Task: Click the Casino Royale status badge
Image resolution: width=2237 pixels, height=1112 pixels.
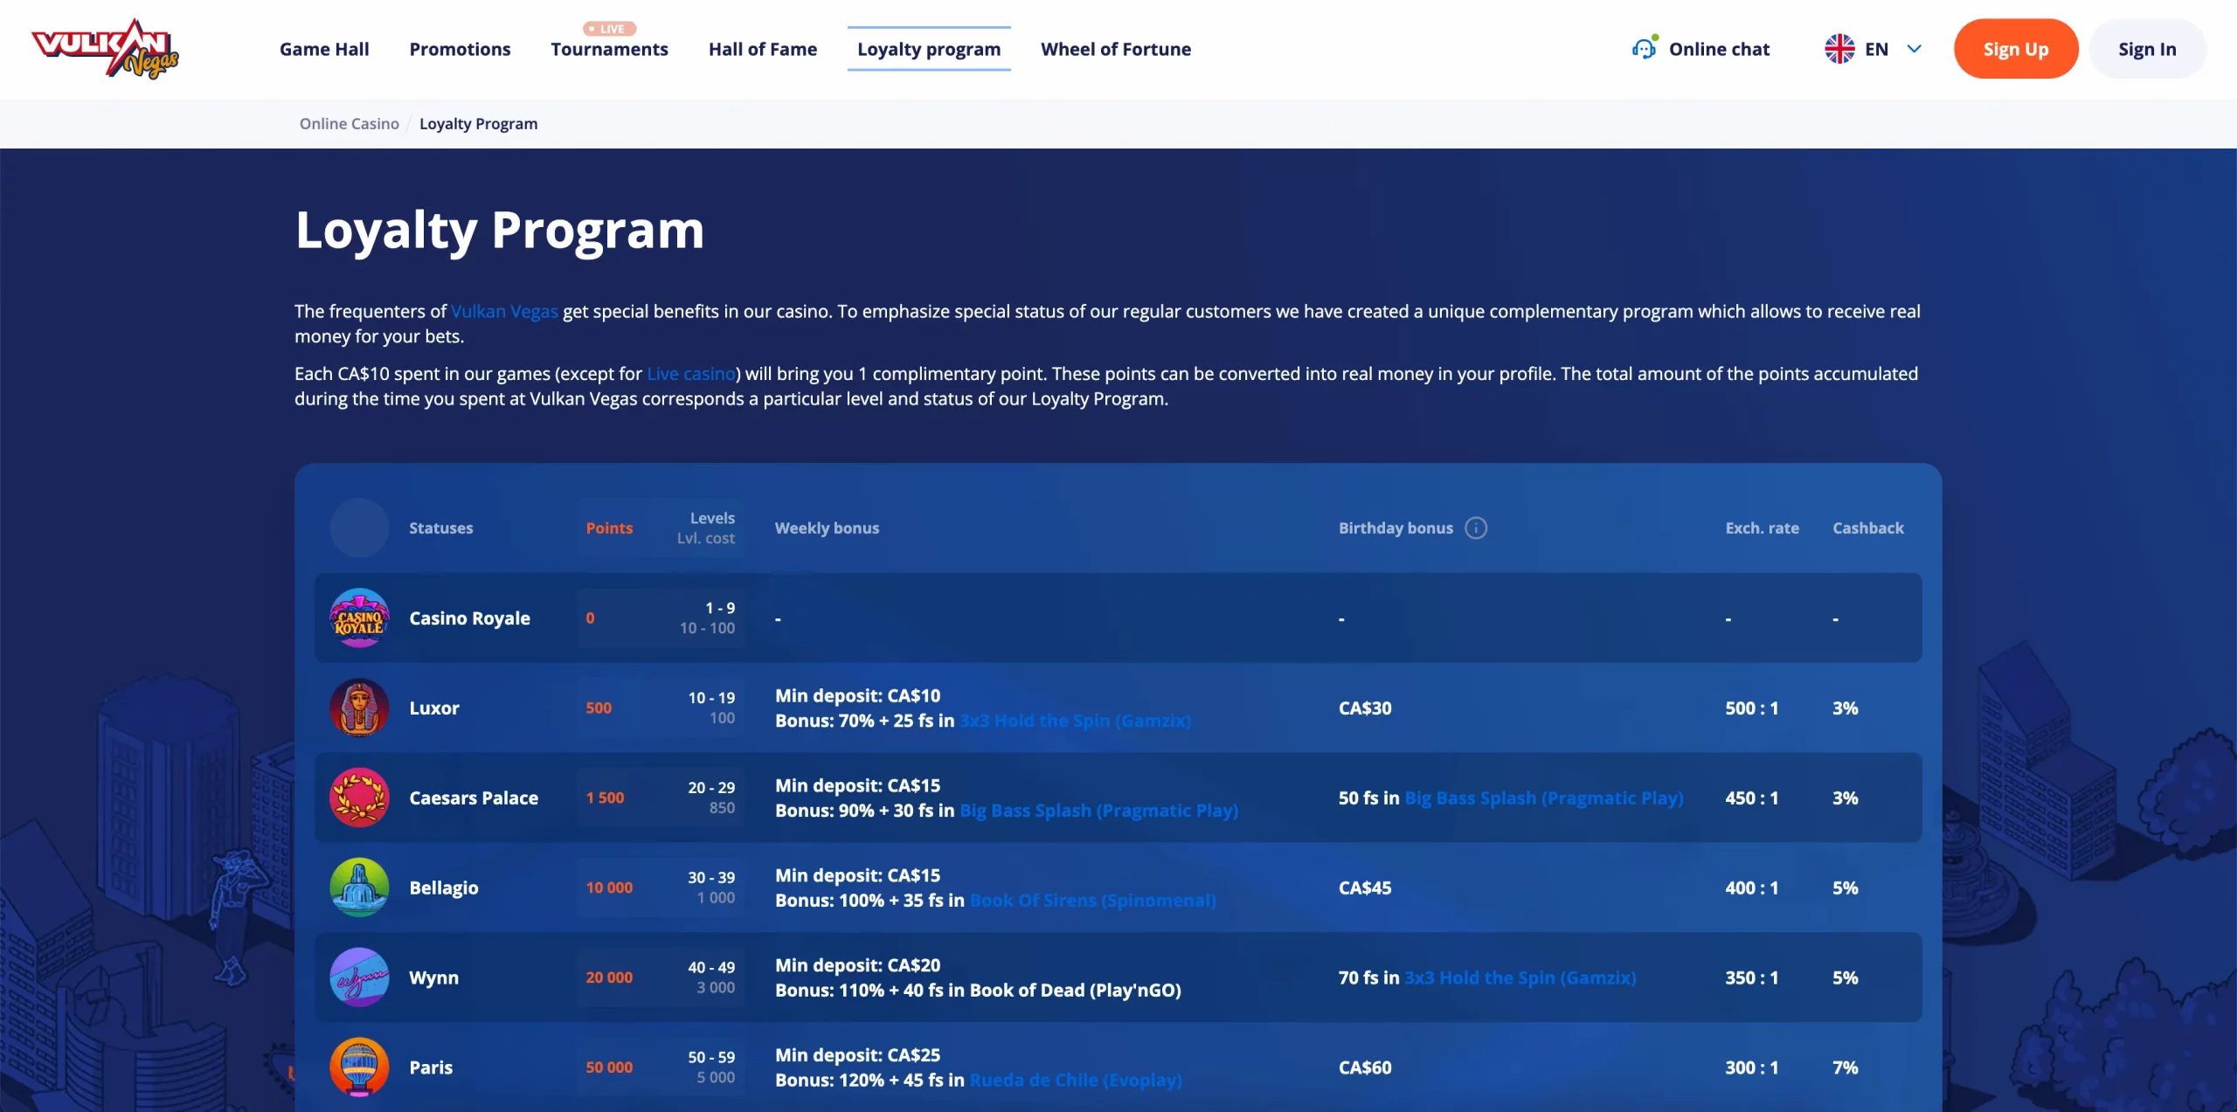Action: [359, 618]
